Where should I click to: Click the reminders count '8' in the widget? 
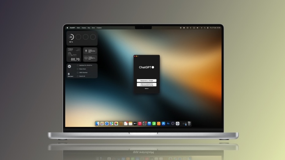(x=69, y=74)
